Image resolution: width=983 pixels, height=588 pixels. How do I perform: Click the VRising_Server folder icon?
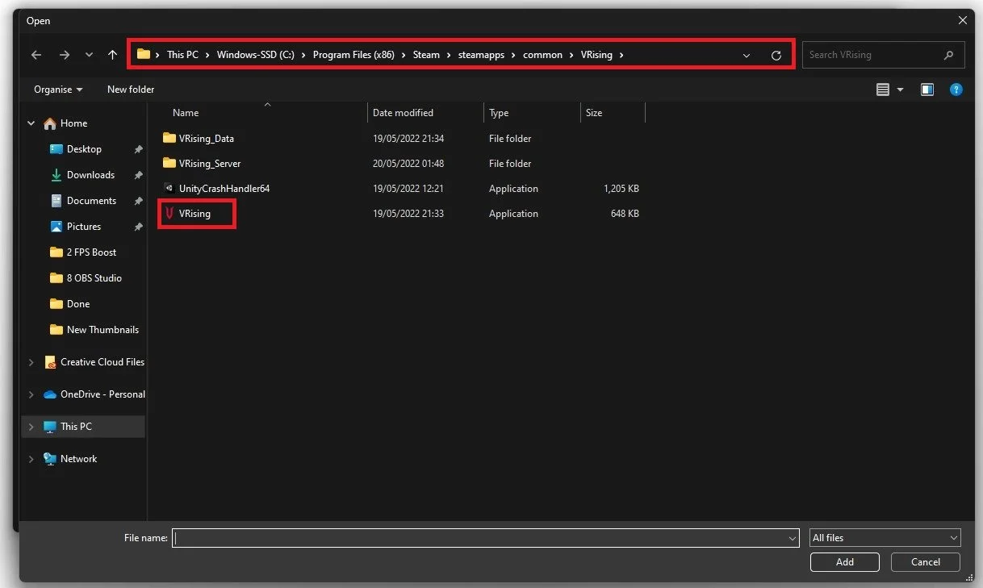pyautogui.click(x=169, y=163)
